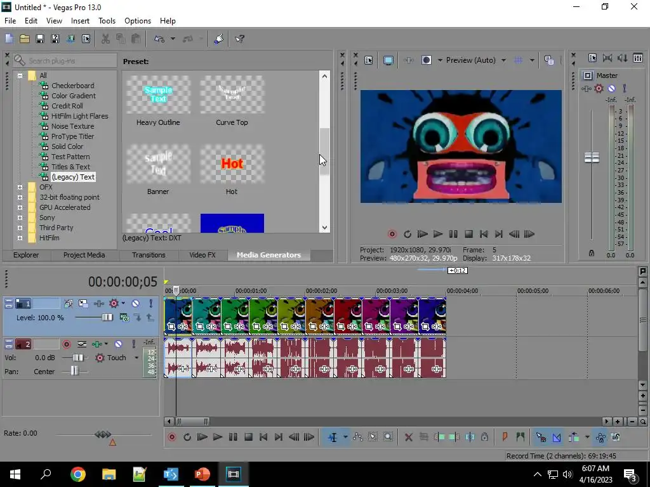Click the New project toolbar icon
The height and width of the screenshot is (487, 650).
coord(9,39)
